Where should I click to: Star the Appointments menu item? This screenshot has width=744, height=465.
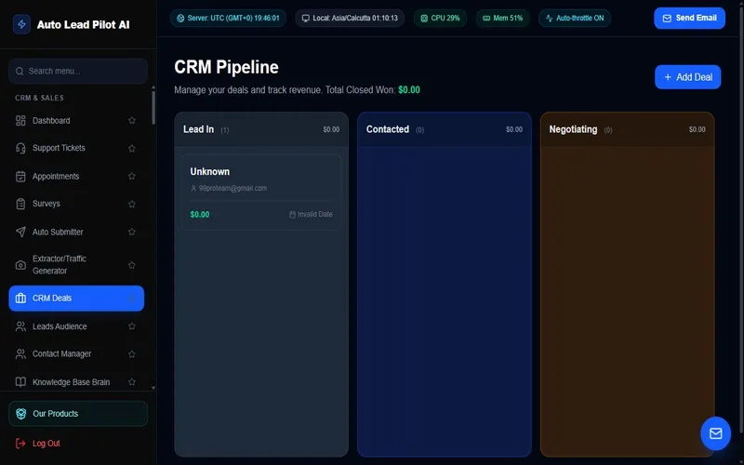[x=132, y=176]
